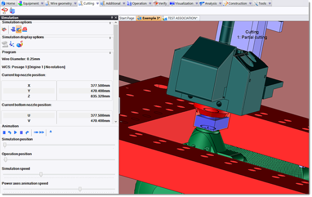Open the Operation ribbon tab
Screen dimensions: 312x197
click(x=137, y=4)
